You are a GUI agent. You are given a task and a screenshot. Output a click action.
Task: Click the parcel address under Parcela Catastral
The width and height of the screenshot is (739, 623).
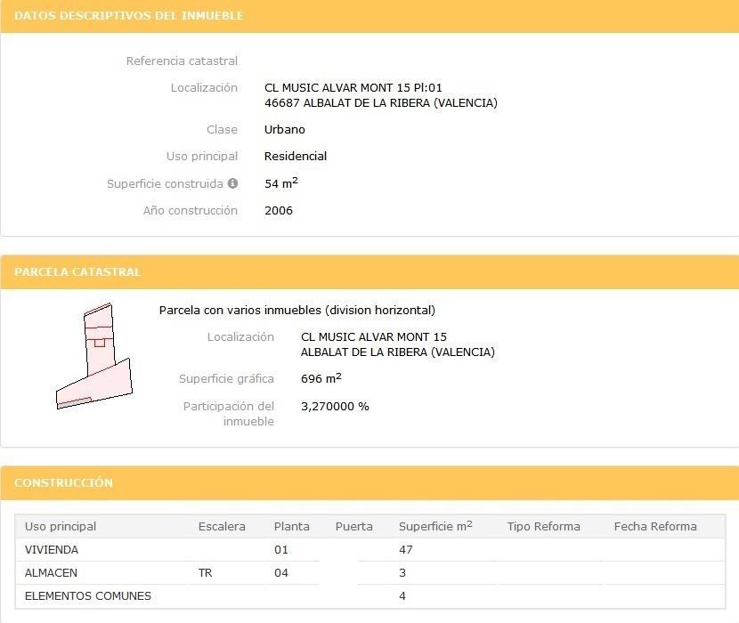click(x=374, y=336)
